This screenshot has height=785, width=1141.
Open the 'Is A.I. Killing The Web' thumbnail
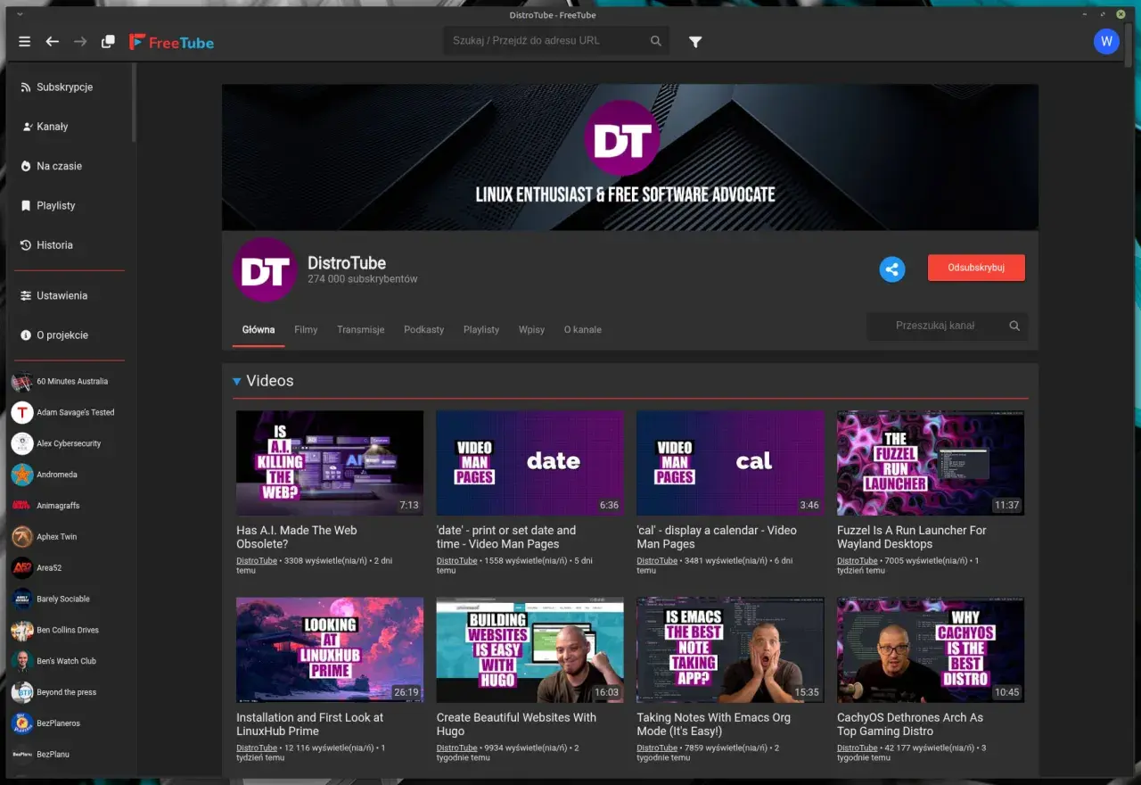pos(330,463)
